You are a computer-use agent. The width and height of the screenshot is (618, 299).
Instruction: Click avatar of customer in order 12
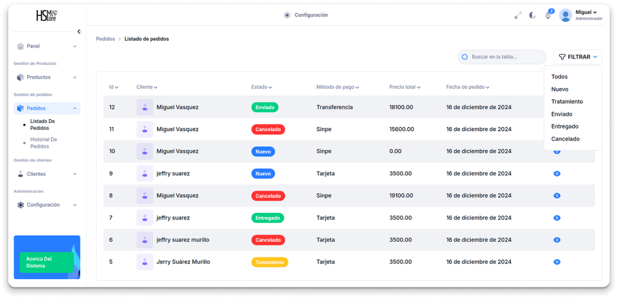(x=145, y=107)
